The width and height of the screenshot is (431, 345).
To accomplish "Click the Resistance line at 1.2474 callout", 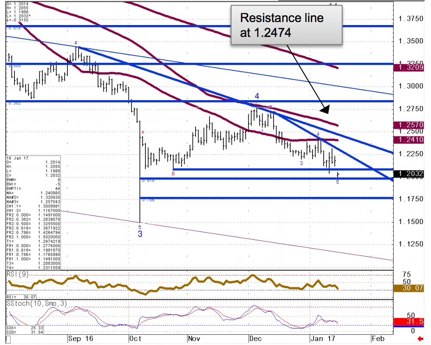I will coord(286,25).
